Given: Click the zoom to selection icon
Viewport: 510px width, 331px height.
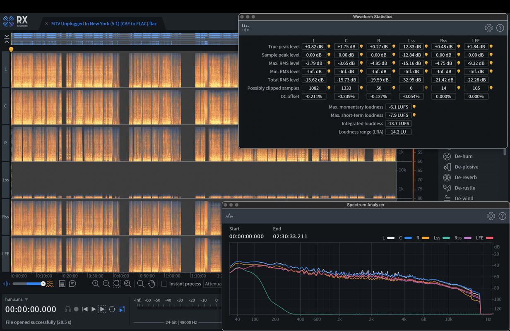Looking at the screenshot, I should coord(117,283).
